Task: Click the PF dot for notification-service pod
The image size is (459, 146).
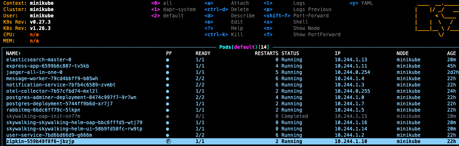Action: tap(168, 85)
